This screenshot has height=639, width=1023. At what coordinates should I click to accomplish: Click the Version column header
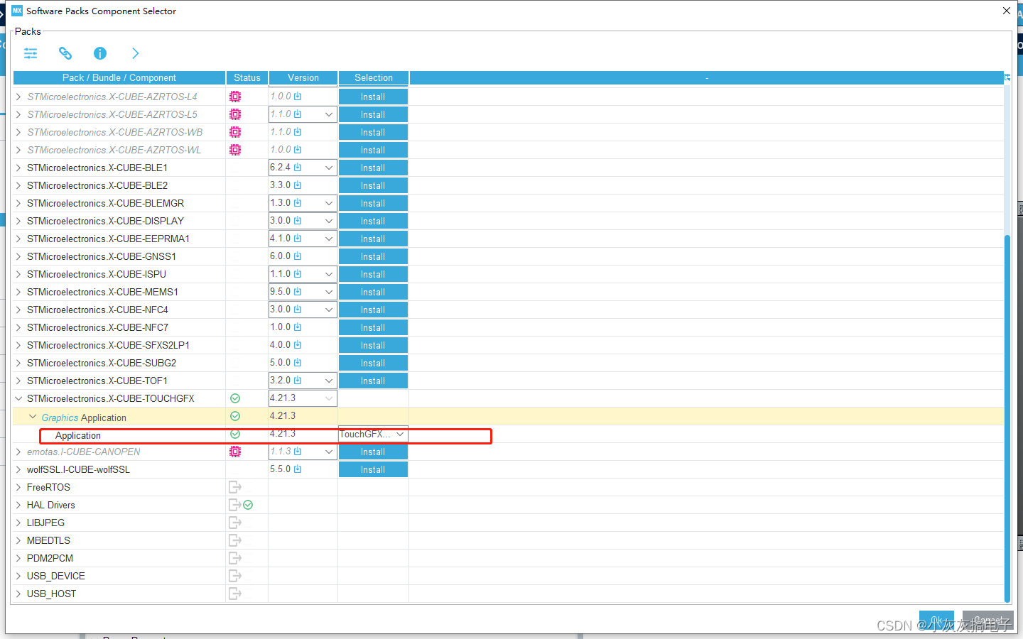(303, 77)
